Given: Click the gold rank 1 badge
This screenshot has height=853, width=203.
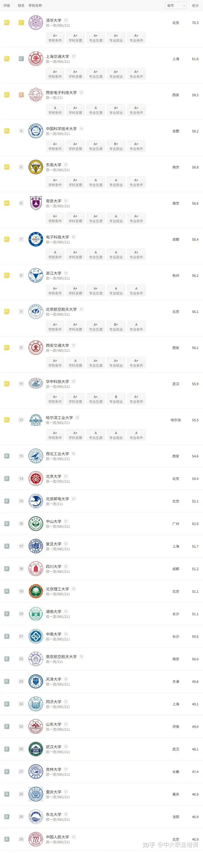Looking at the screenshot, I should click(x=21, y=23).
